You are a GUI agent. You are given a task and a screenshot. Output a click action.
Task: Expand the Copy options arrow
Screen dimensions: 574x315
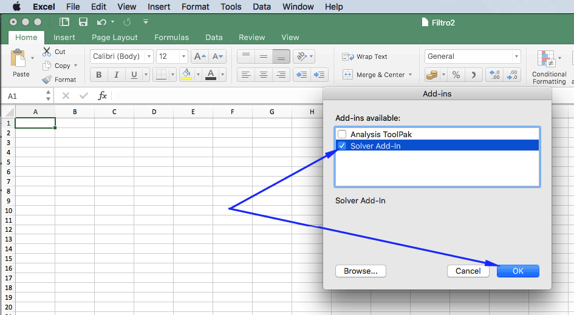point(76,66)
